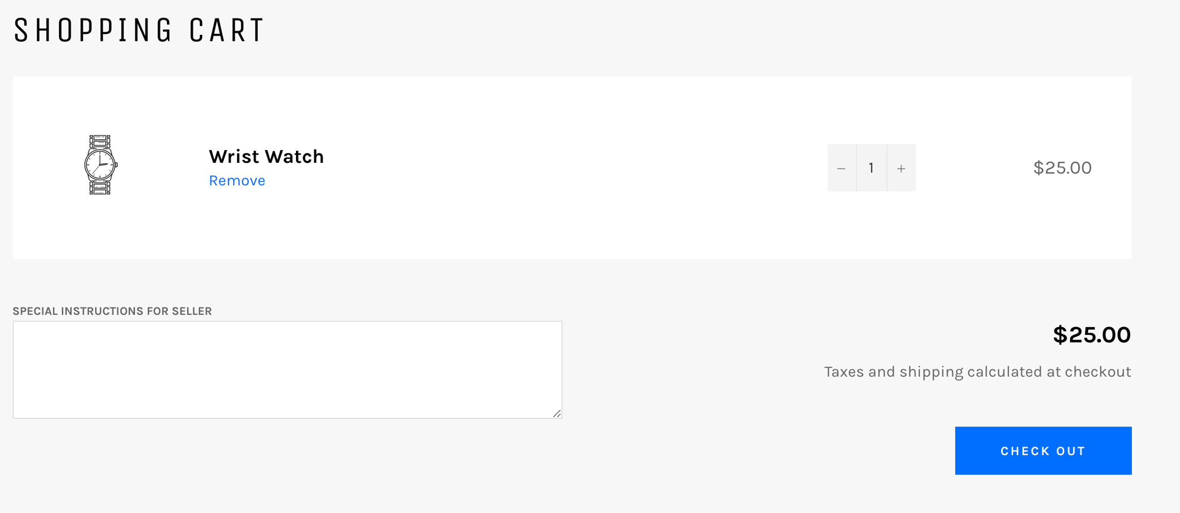
Task: Click the line item price beside quantity
Action: pos(1062,168)
